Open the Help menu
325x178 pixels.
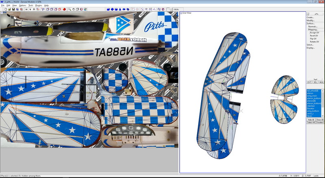coord(46,5)
